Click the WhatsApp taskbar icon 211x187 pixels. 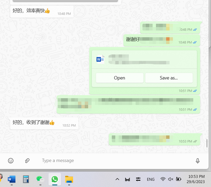point(54,179)
